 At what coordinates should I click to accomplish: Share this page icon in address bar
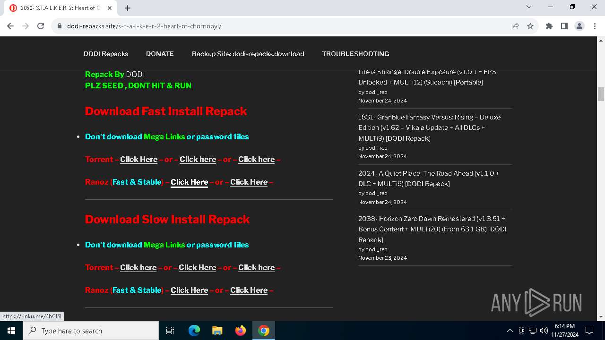(x=515, y=26)
